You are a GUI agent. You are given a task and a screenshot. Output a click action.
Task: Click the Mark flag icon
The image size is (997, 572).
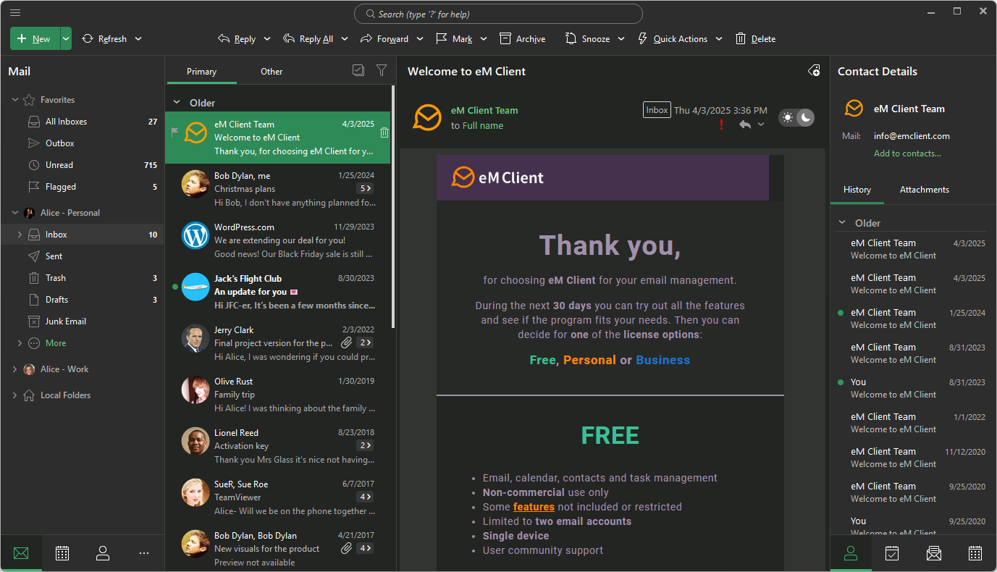(x=442, y=39)
